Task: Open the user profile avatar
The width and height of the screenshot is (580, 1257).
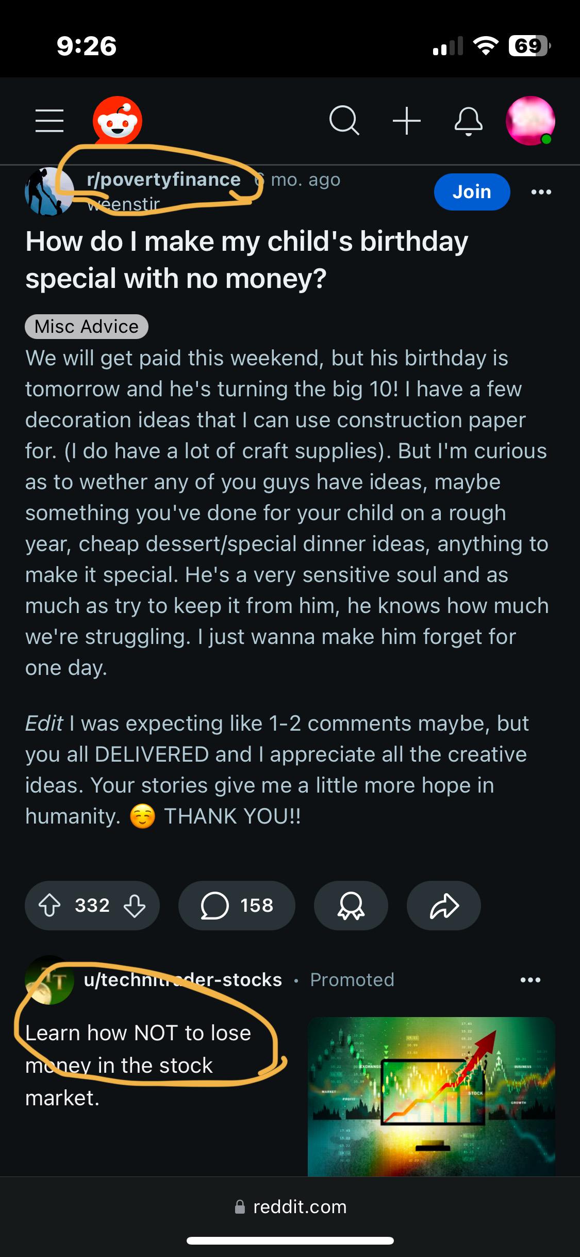Action: point(530,121)
